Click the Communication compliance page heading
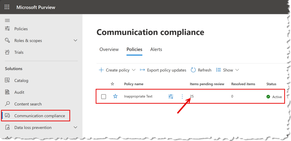Viewport: 291px width, 141px height. [x=150, y=32]
